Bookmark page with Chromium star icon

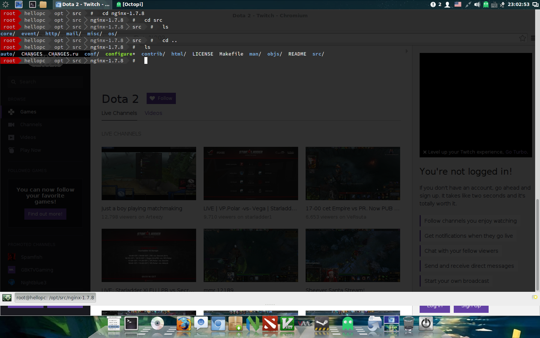(x=522, y=38)
